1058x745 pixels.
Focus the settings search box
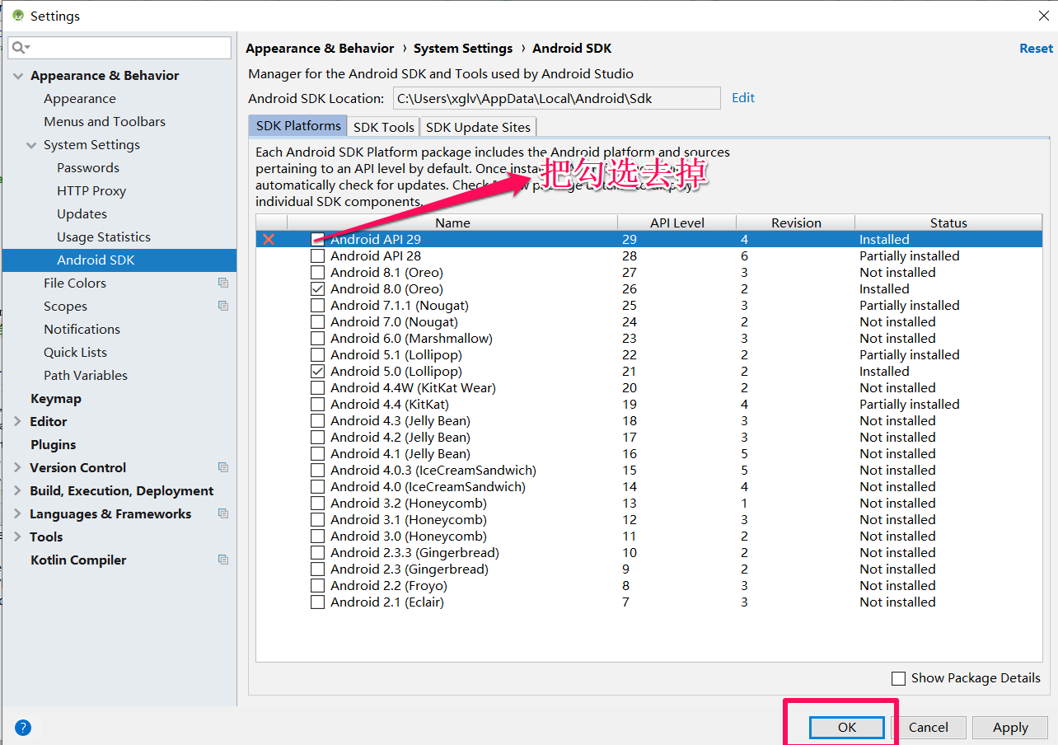119,48
